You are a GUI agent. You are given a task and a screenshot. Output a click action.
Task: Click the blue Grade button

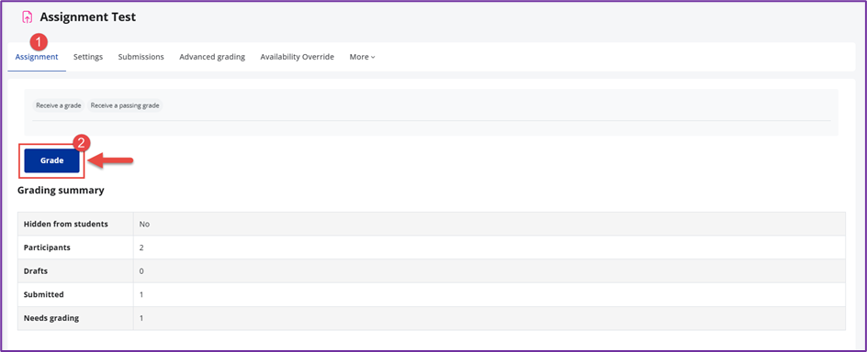(x=52, y=160)
